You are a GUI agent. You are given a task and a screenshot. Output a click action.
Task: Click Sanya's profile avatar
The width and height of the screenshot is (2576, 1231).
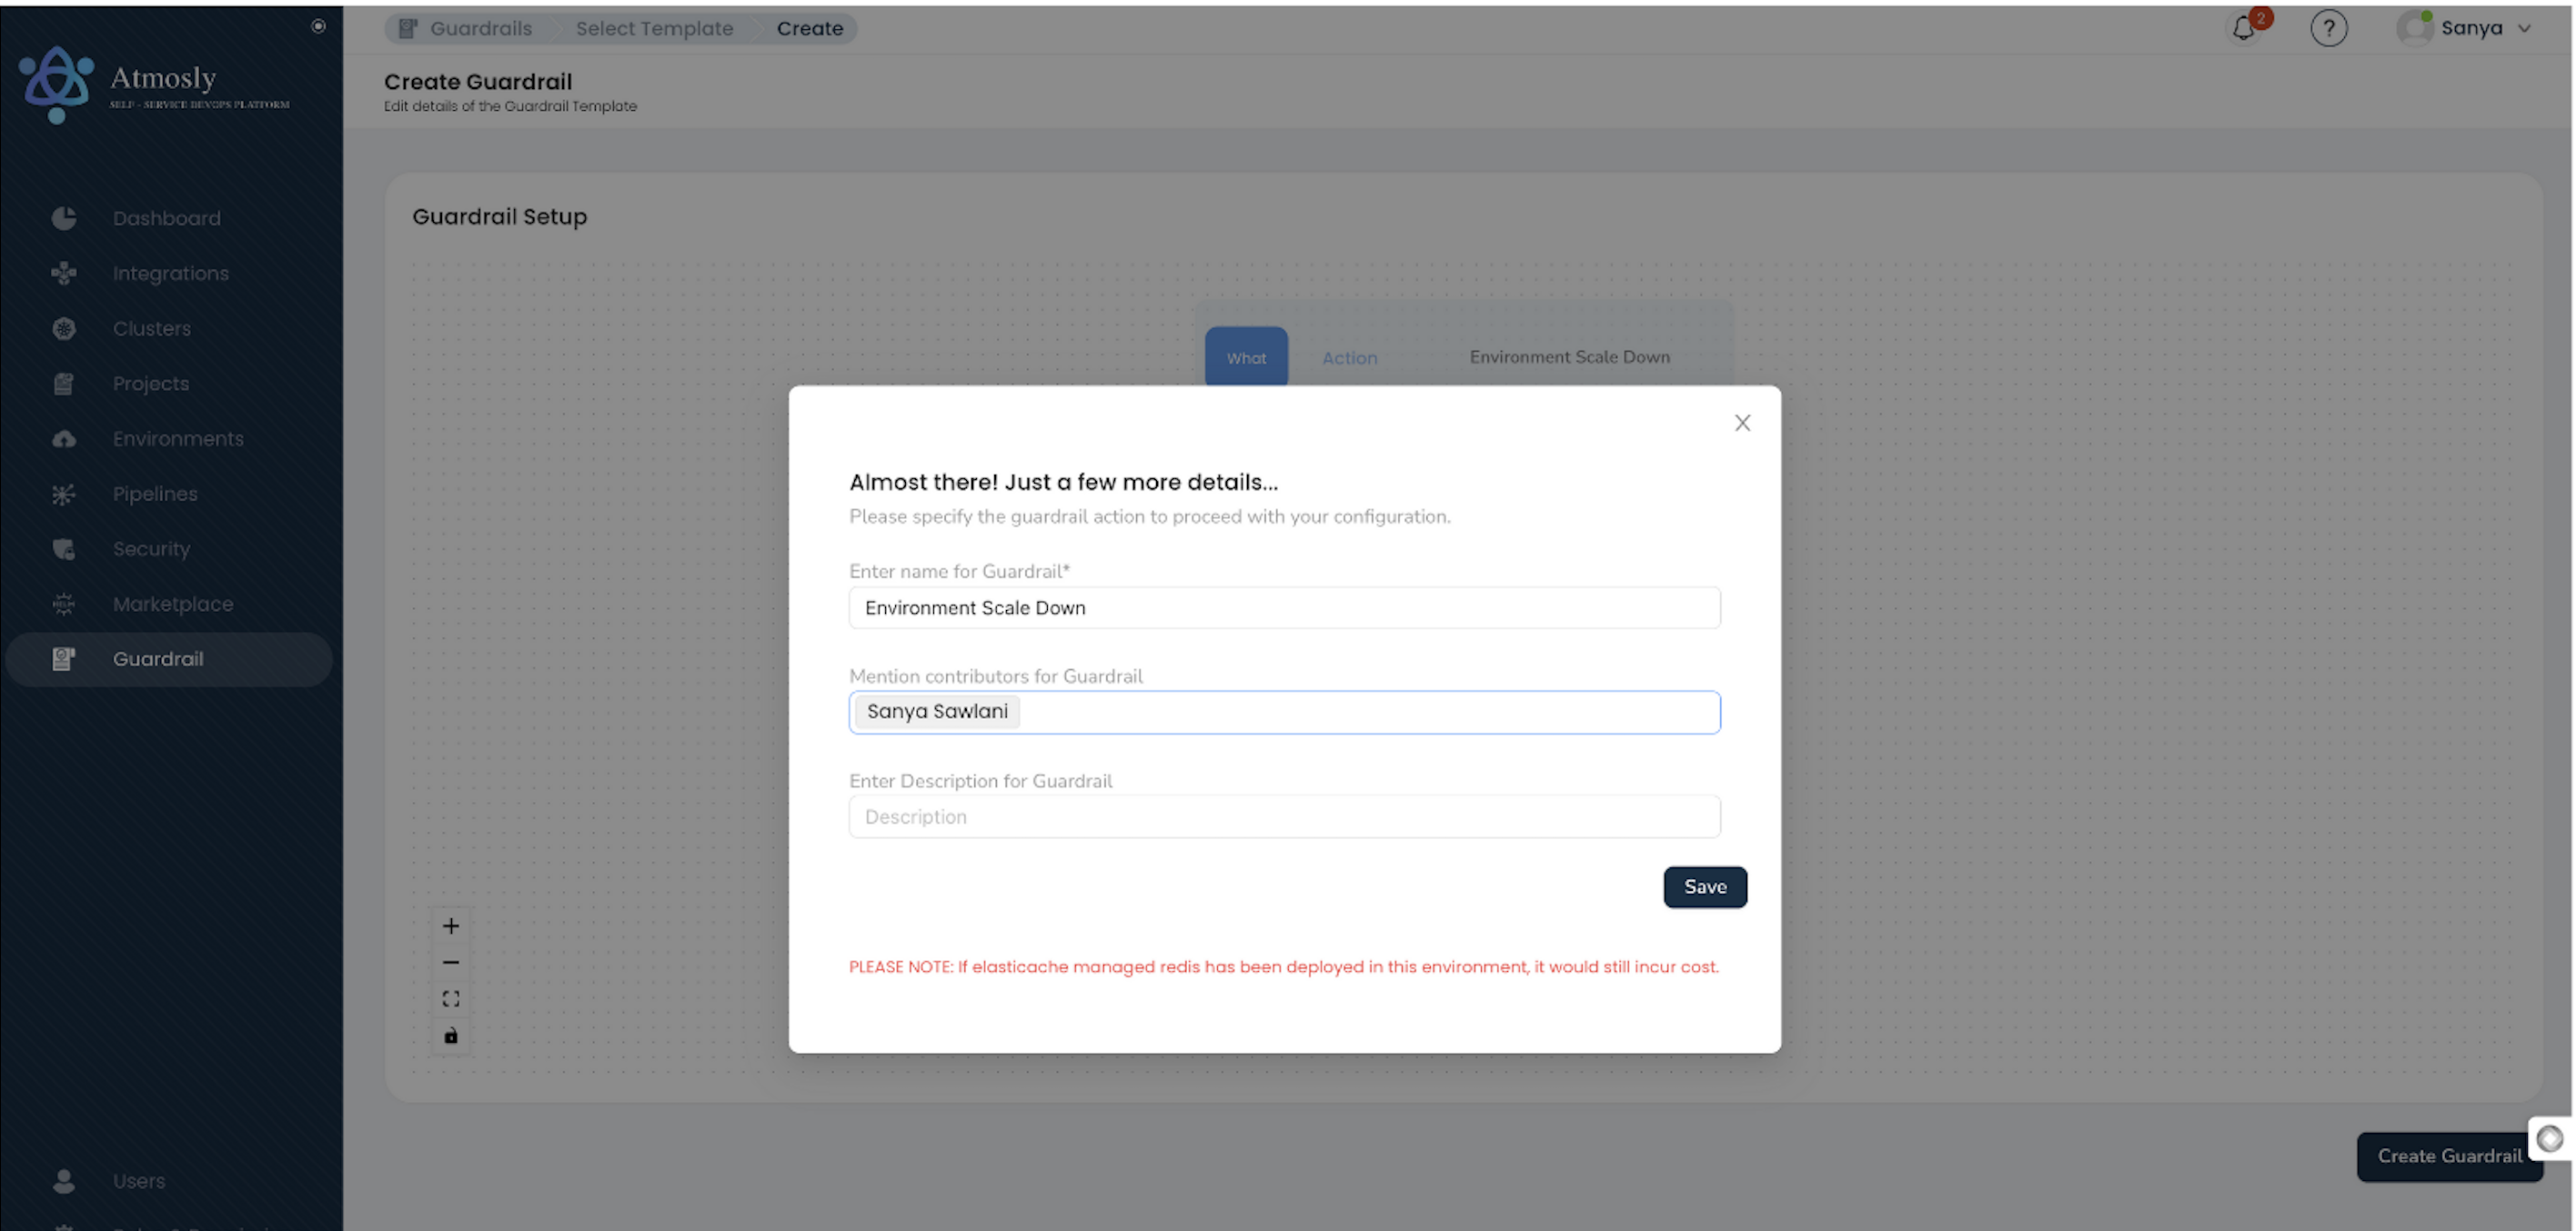[x=2414, y=28]
